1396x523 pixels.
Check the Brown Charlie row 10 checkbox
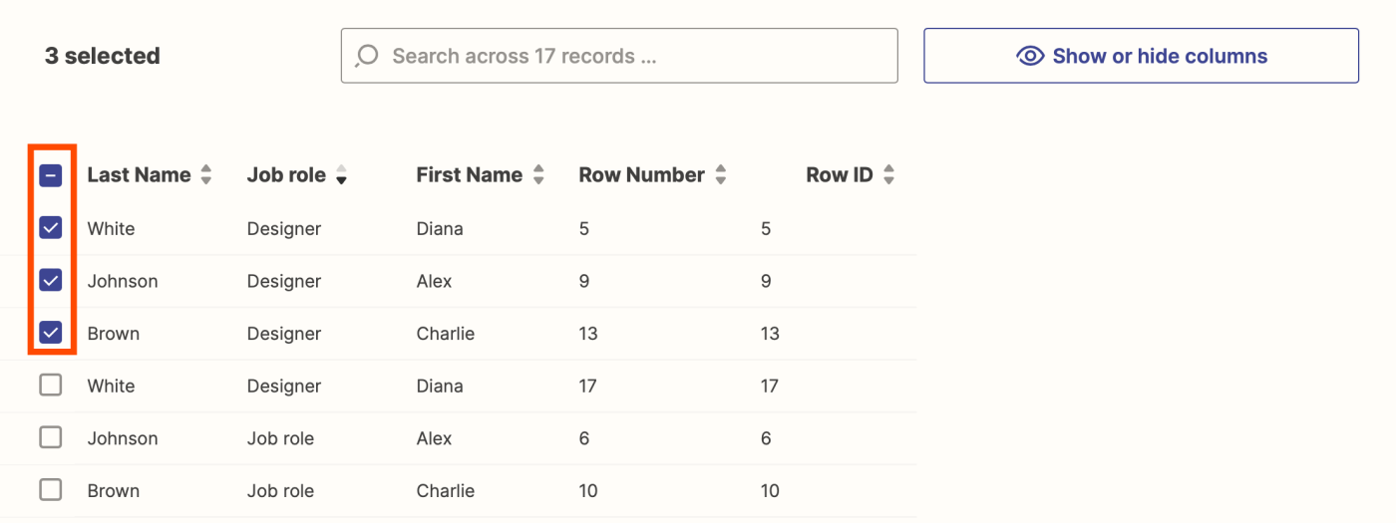51,490
